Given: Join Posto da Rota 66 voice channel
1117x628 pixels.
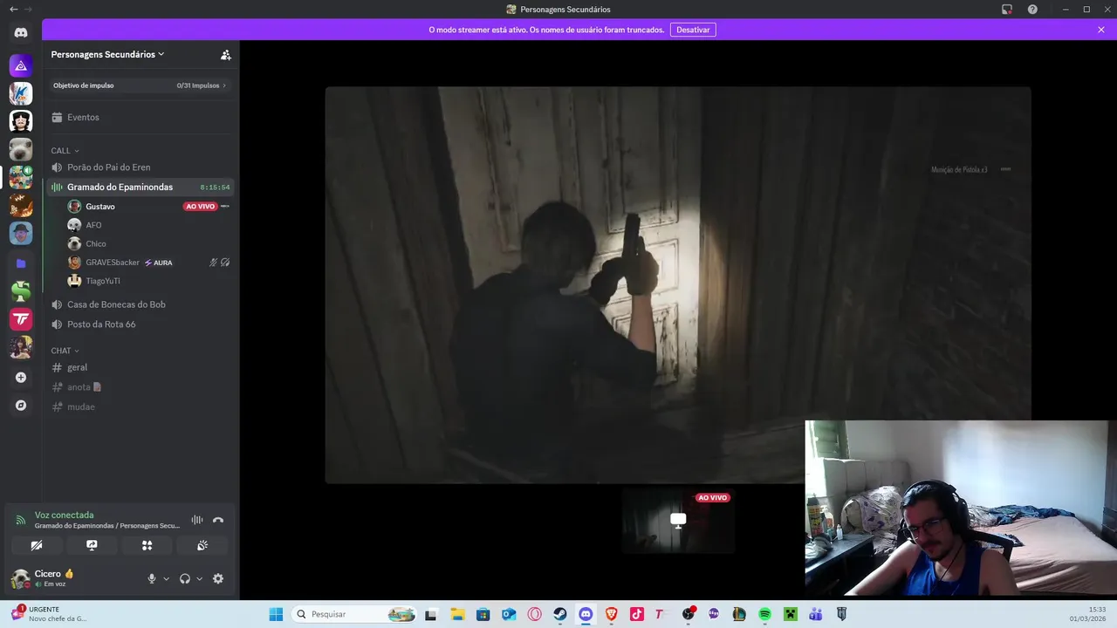Looking at the screenshot, I should pyautogui.click(x=140, y=324).
